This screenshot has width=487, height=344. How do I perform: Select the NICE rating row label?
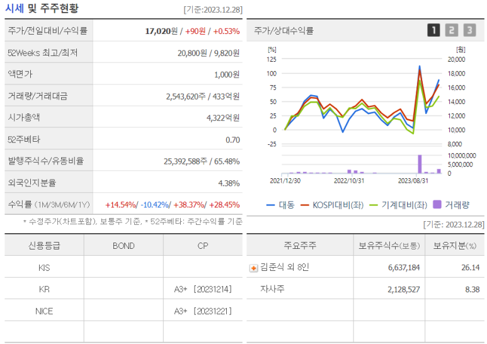pos(44,311)
